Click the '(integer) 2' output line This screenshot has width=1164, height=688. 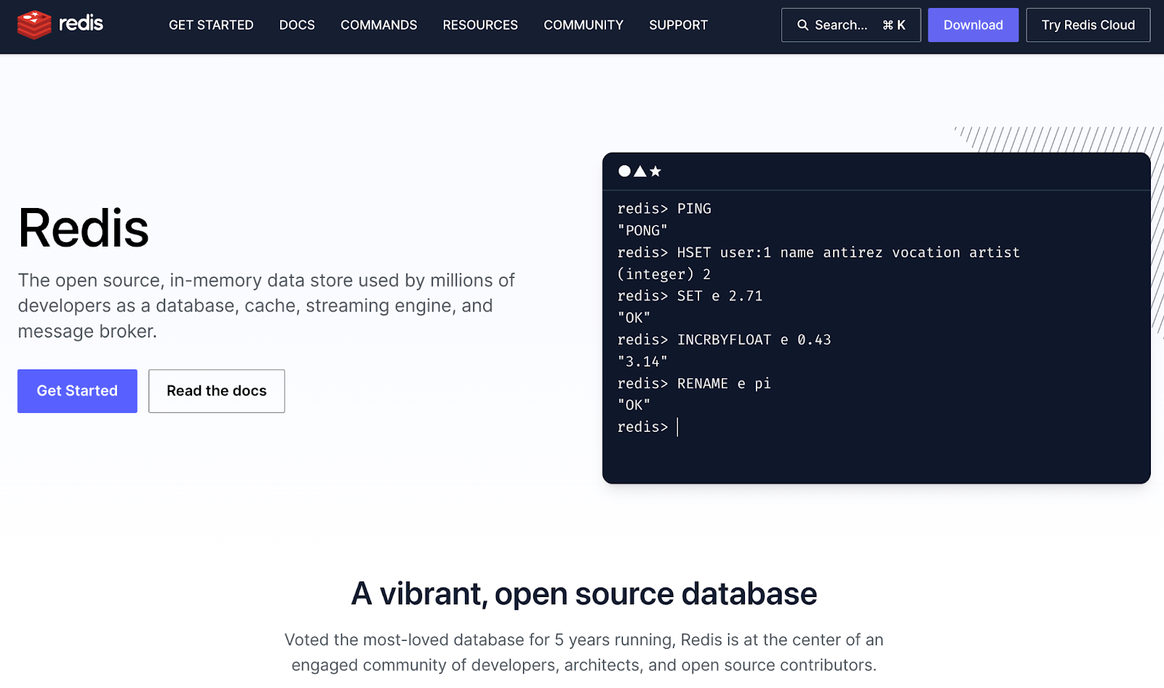pyautogui.click(x=663, y=274)
